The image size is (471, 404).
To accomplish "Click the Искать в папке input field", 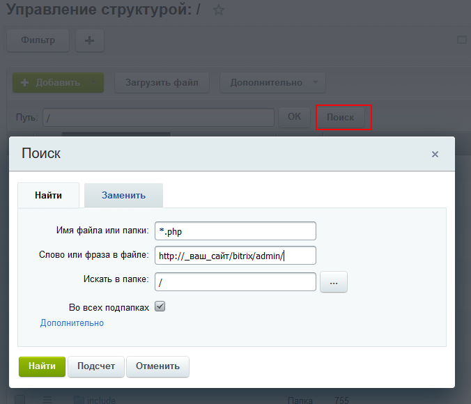I will (235, 282).
